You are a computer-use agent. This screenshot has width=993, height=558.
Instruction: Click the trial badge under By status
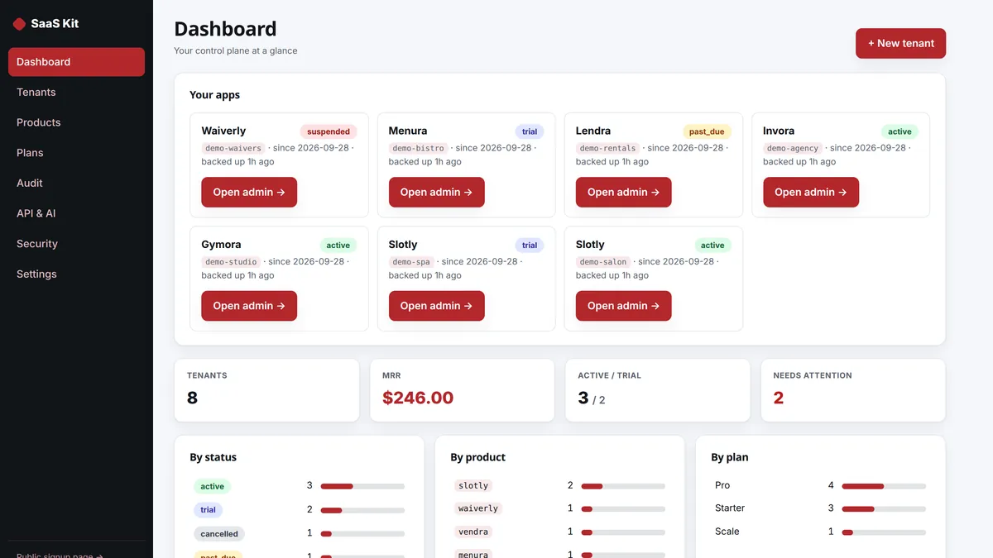tap(208, 510)
